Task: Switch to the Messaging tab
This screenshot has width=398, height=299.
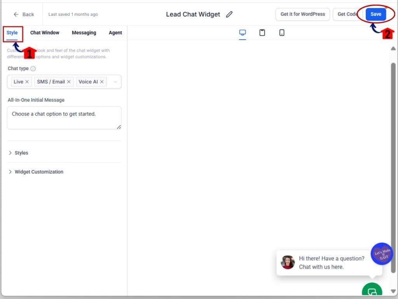Action: point(84,33)
